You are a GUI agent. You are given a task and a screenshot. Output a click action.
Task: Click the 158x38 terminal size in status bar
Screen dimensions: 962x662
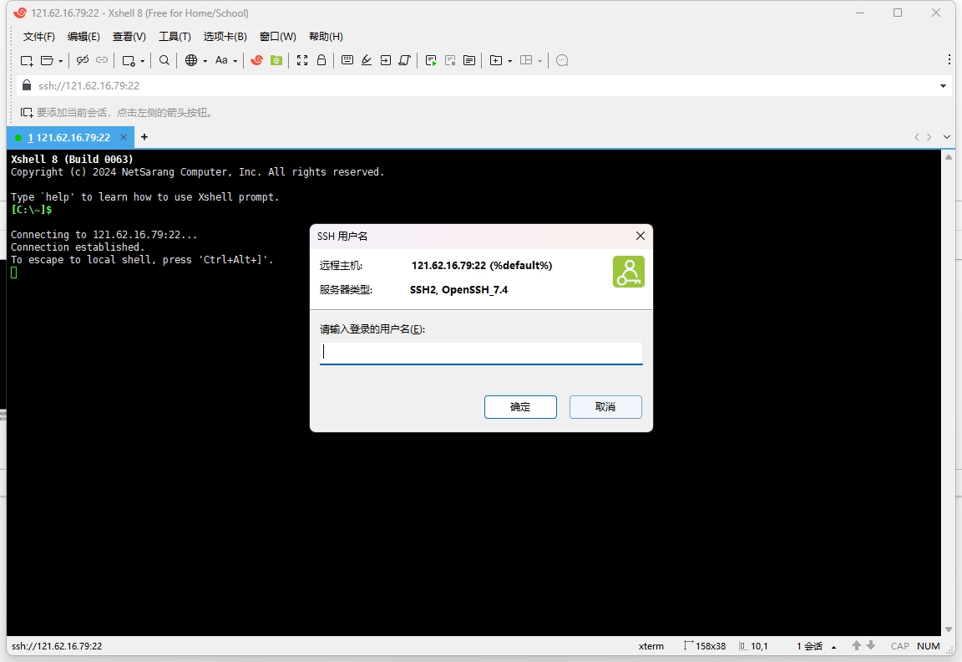(x=704, y=646)
